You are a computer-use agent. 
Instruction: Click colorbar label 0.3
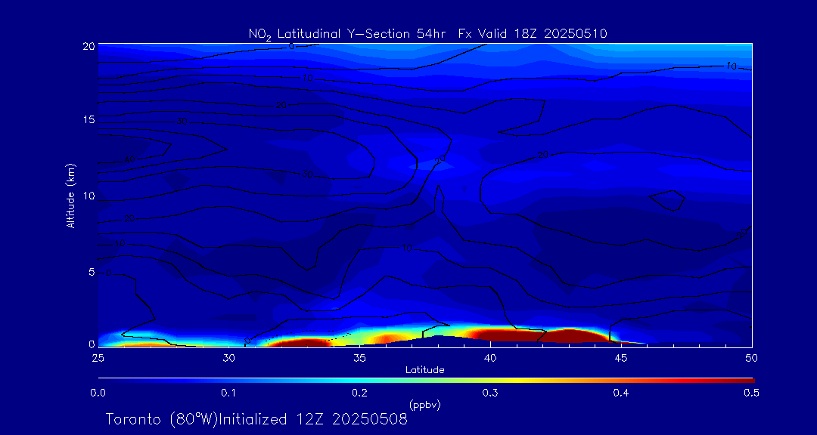[x=489, y=393]
